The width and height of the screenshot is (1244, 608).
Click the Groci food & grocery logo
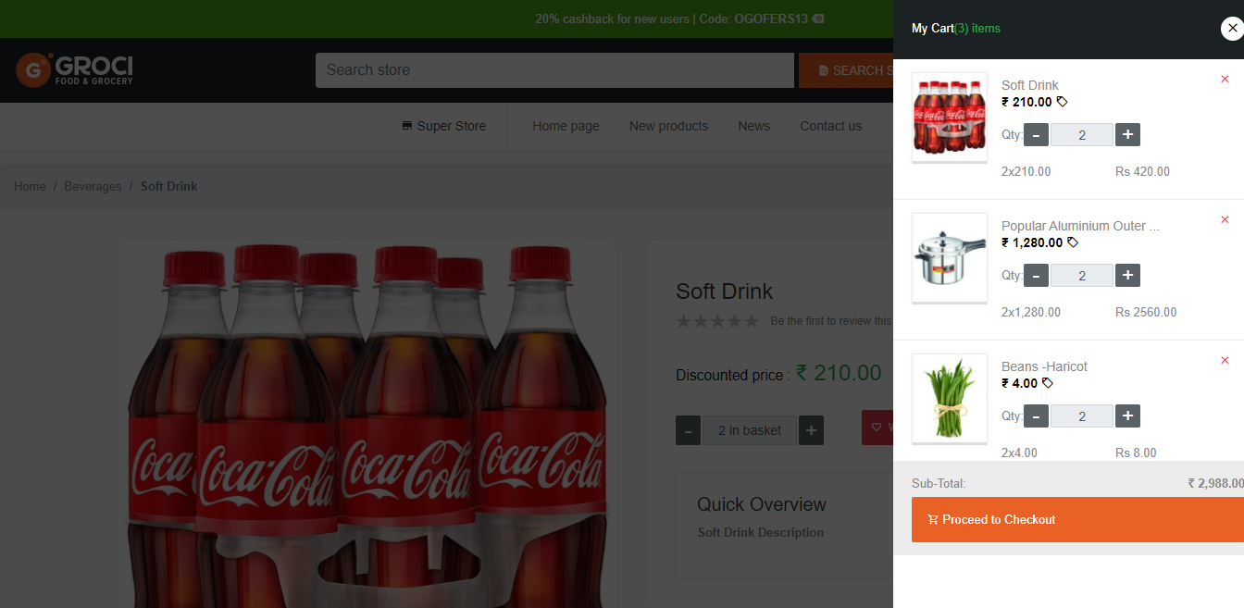pyautogui.click(x=74, y=69)
